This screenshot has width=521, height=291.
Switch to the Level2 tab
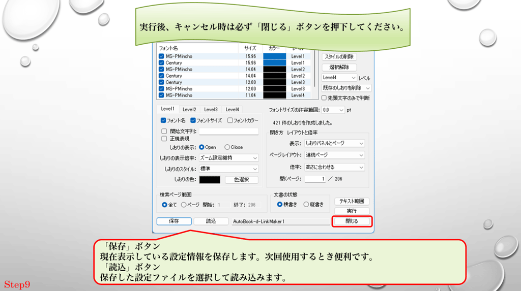click(189, 109)
